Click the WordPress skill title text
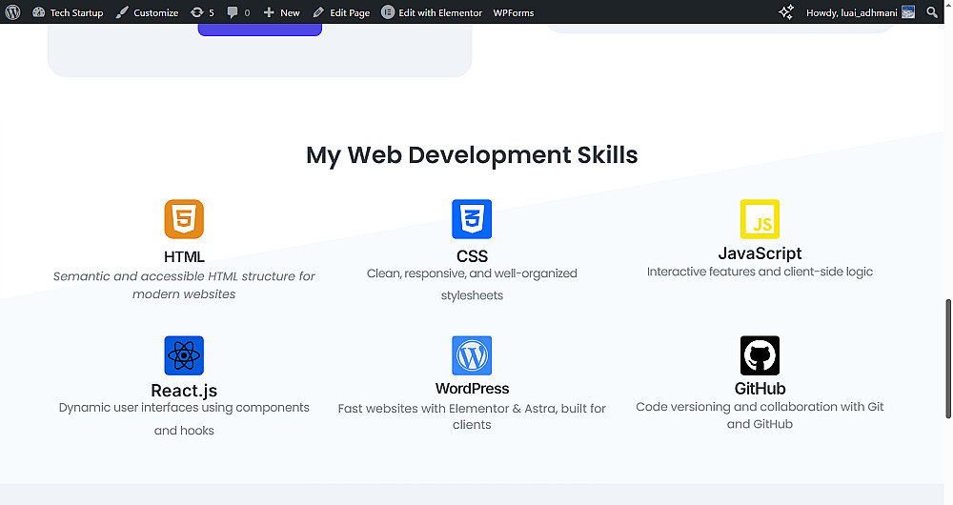 [472, 389]
